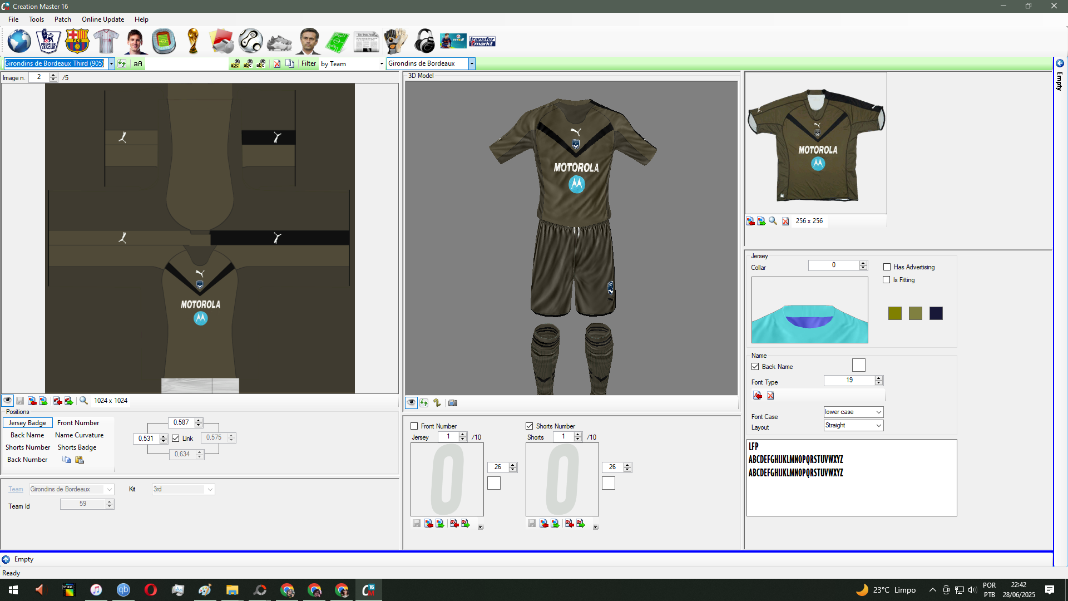Toggle the Shorts Number checkbox
This screenshot has height=601, width=1068.
[530, 426]
